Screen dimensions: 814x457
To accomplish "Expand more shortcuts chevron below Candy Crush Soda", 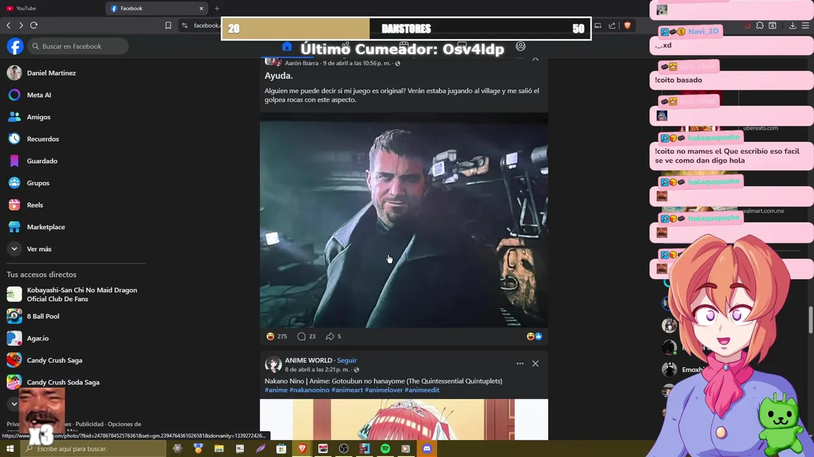I will 14,404.
